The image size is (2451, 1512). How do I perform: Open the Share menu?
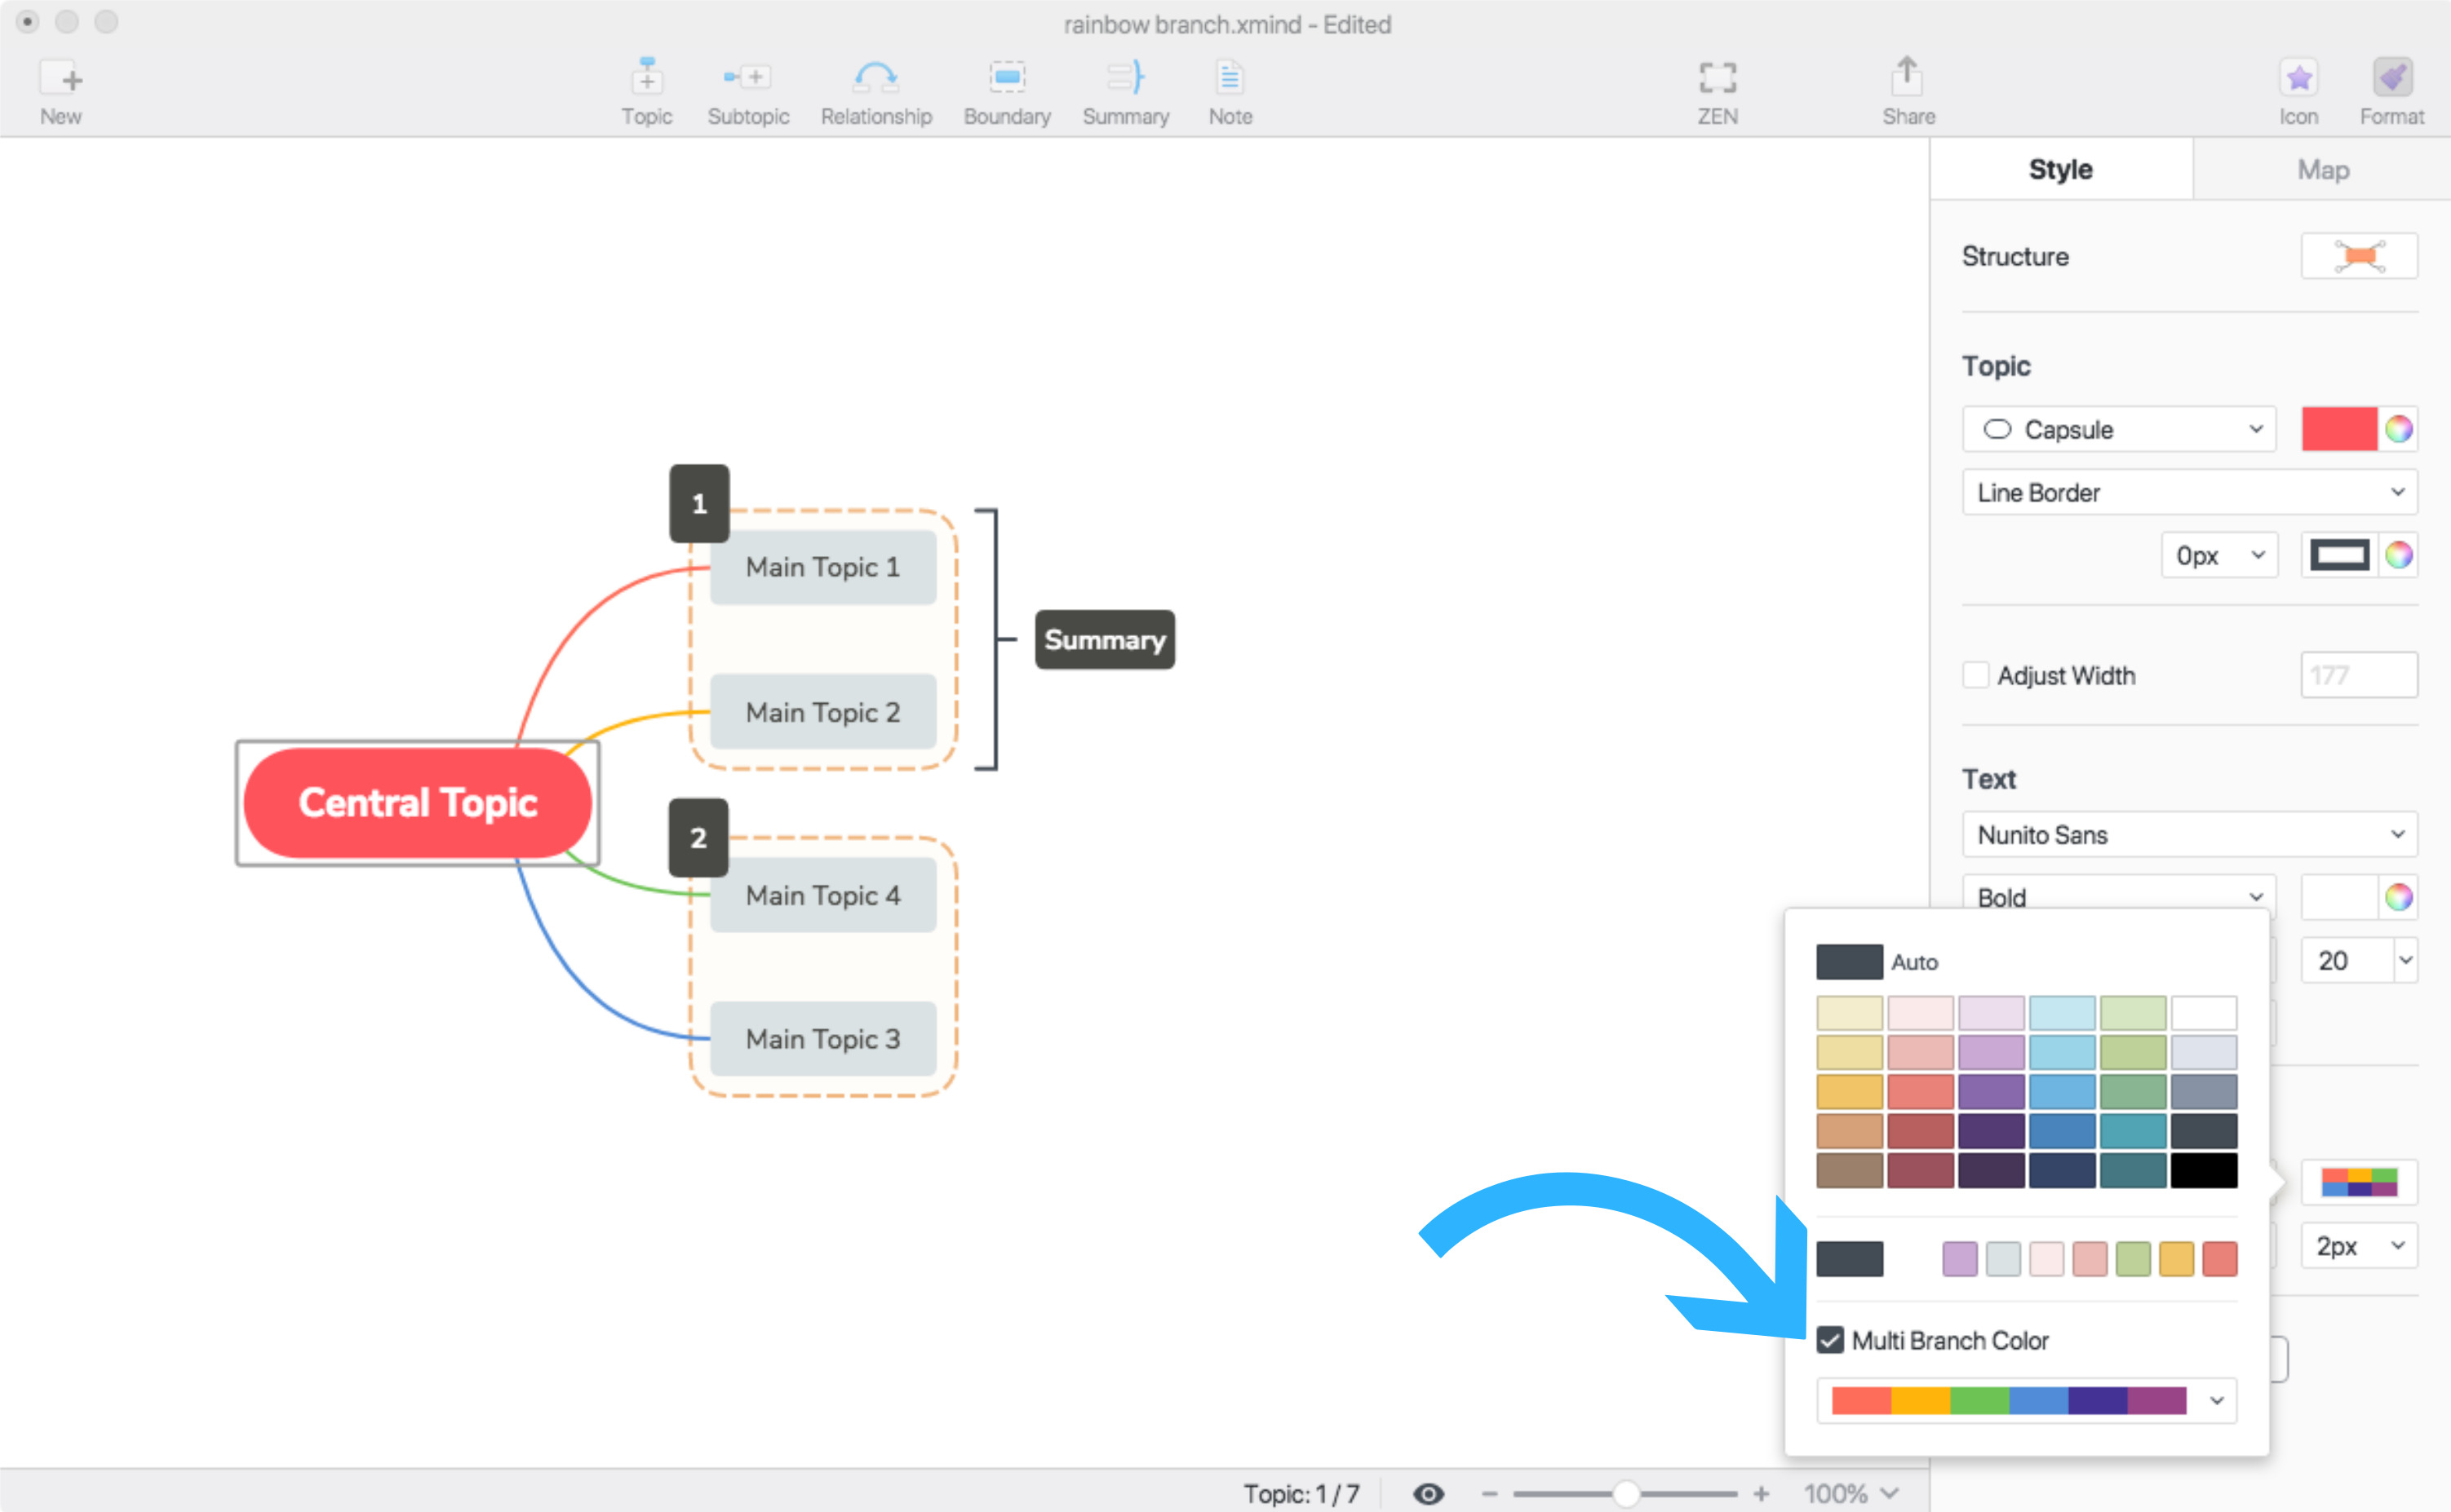1908,91
